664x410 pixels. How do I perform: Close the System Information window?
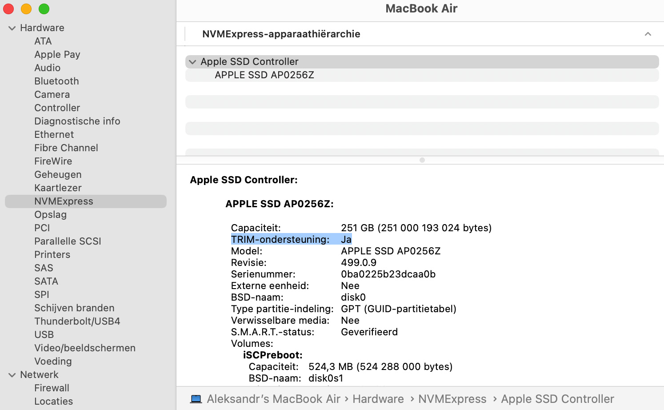(x=8, y=8)
